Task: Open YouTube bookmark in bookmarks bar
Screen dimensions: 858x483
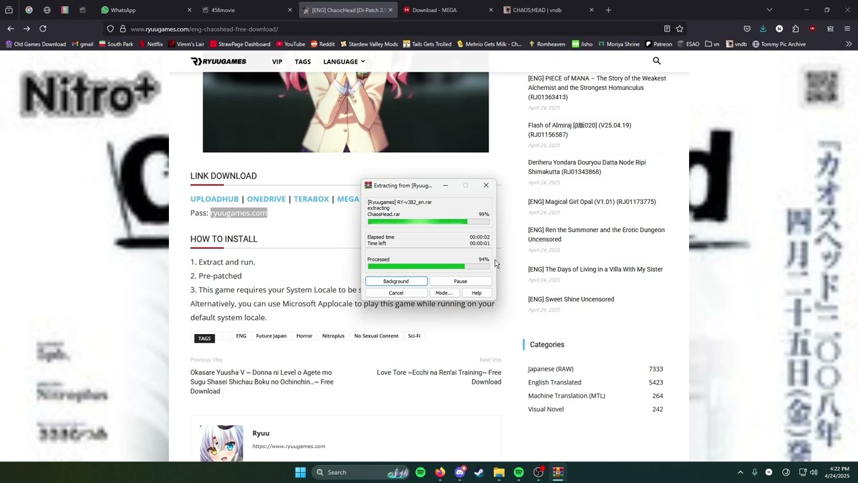Action: coord(290,44)
